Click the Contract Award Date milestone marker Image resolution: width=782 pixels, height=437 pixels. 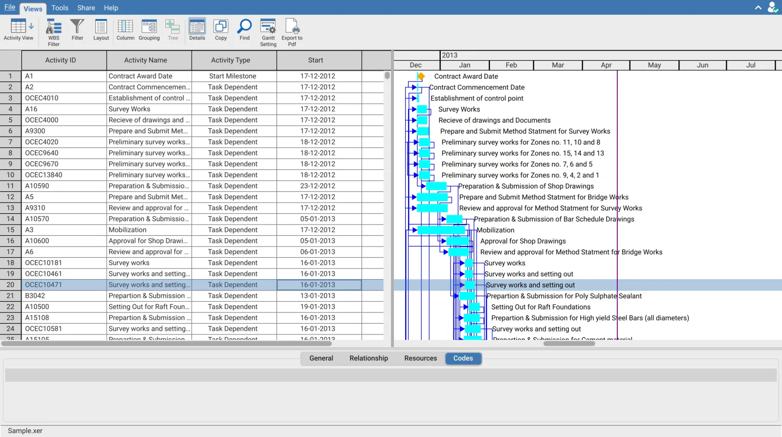click(x=421, y=76)
